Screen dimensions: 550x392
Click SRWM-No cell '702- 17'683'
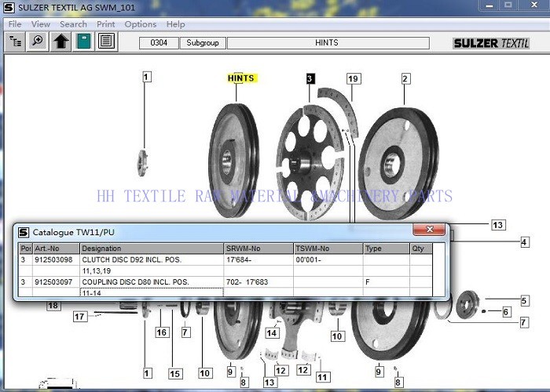point(258,281)
